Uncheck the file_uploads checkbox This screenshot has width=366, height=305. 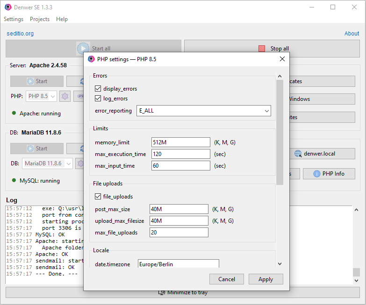click(x=98, y=197)
